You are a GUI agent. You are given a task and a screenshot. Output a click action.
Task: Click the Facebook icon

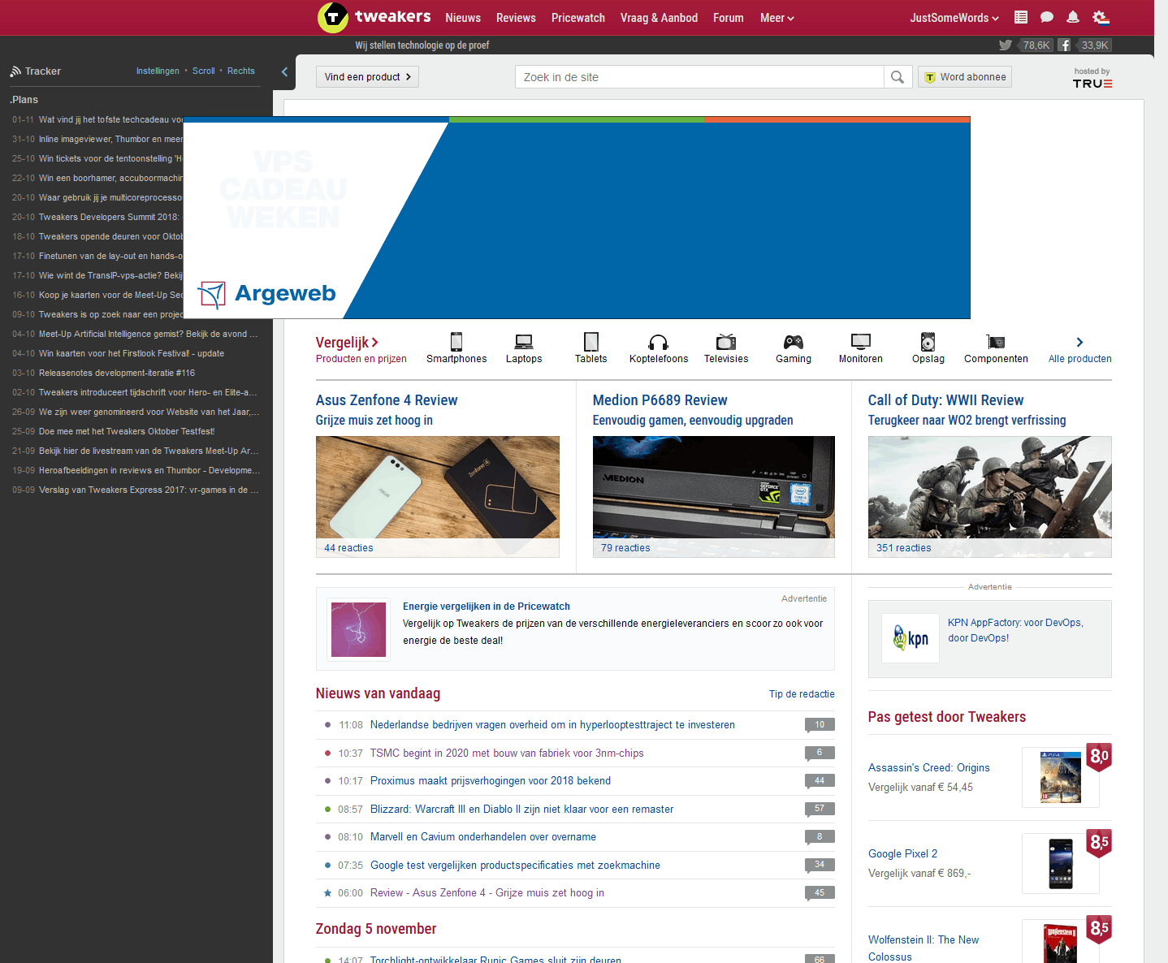[x=1064, y=45]
